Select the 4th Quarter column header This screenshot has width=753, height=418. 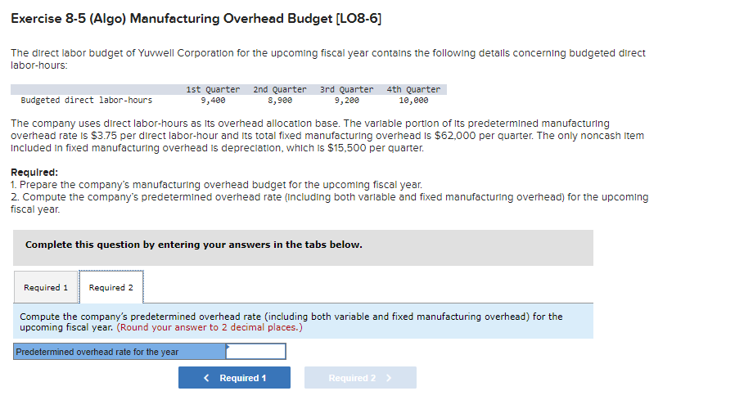[x=413, y=89]
